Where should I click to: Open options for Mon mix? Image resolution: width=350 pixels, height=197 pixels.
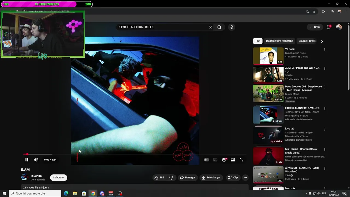[x=325, y=189]
